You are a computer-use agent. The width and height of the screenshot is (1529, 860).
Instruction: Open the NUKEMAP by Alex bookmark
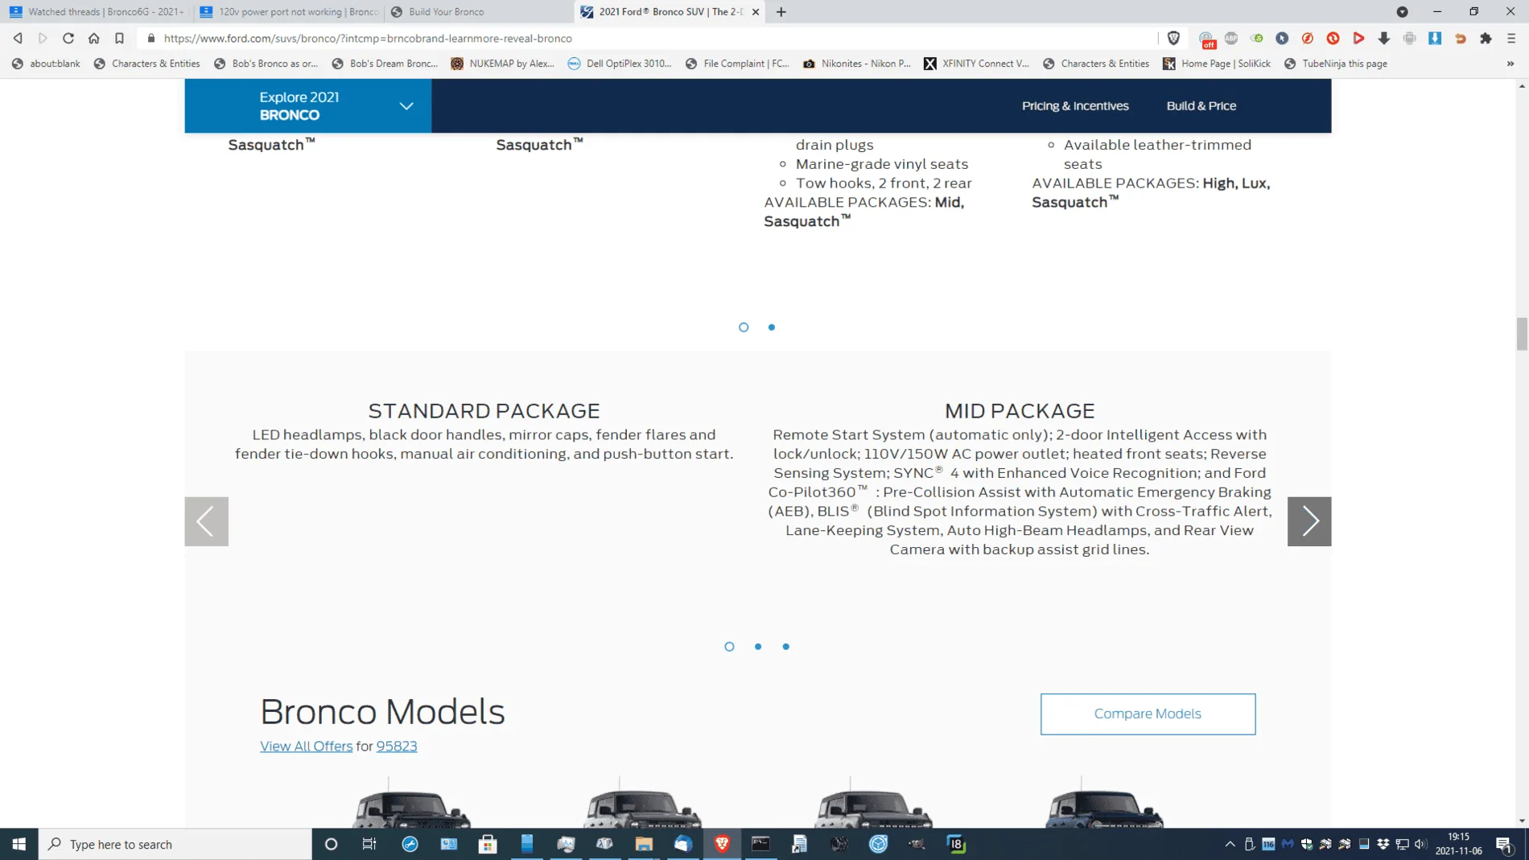tap(503, 64)
